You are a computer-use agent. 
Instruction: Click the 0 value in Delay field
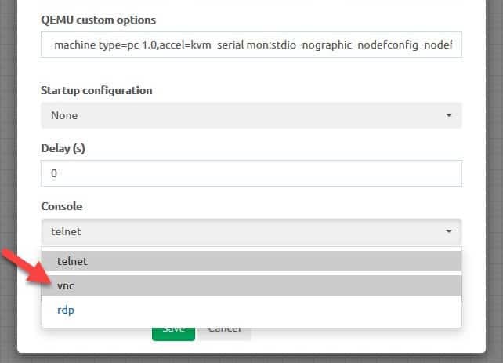(x=54, y=173)
